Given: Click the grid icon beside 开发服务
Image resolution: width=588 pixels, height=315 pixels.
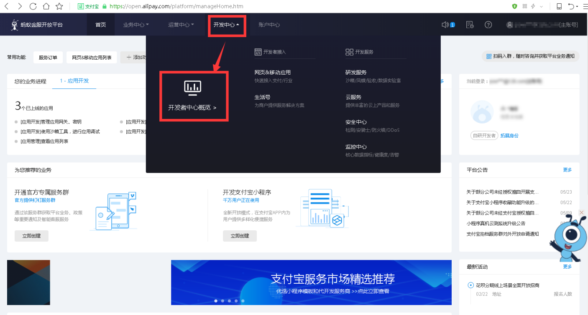Looking at the screenshot, I should pyautogui.click(x=349, y=52).
